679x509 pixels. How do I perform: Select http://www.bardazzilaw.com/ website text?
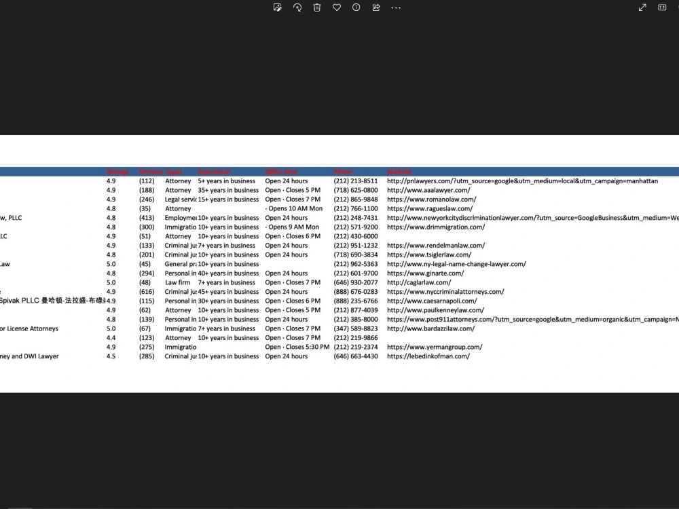(x=430, y=328)
